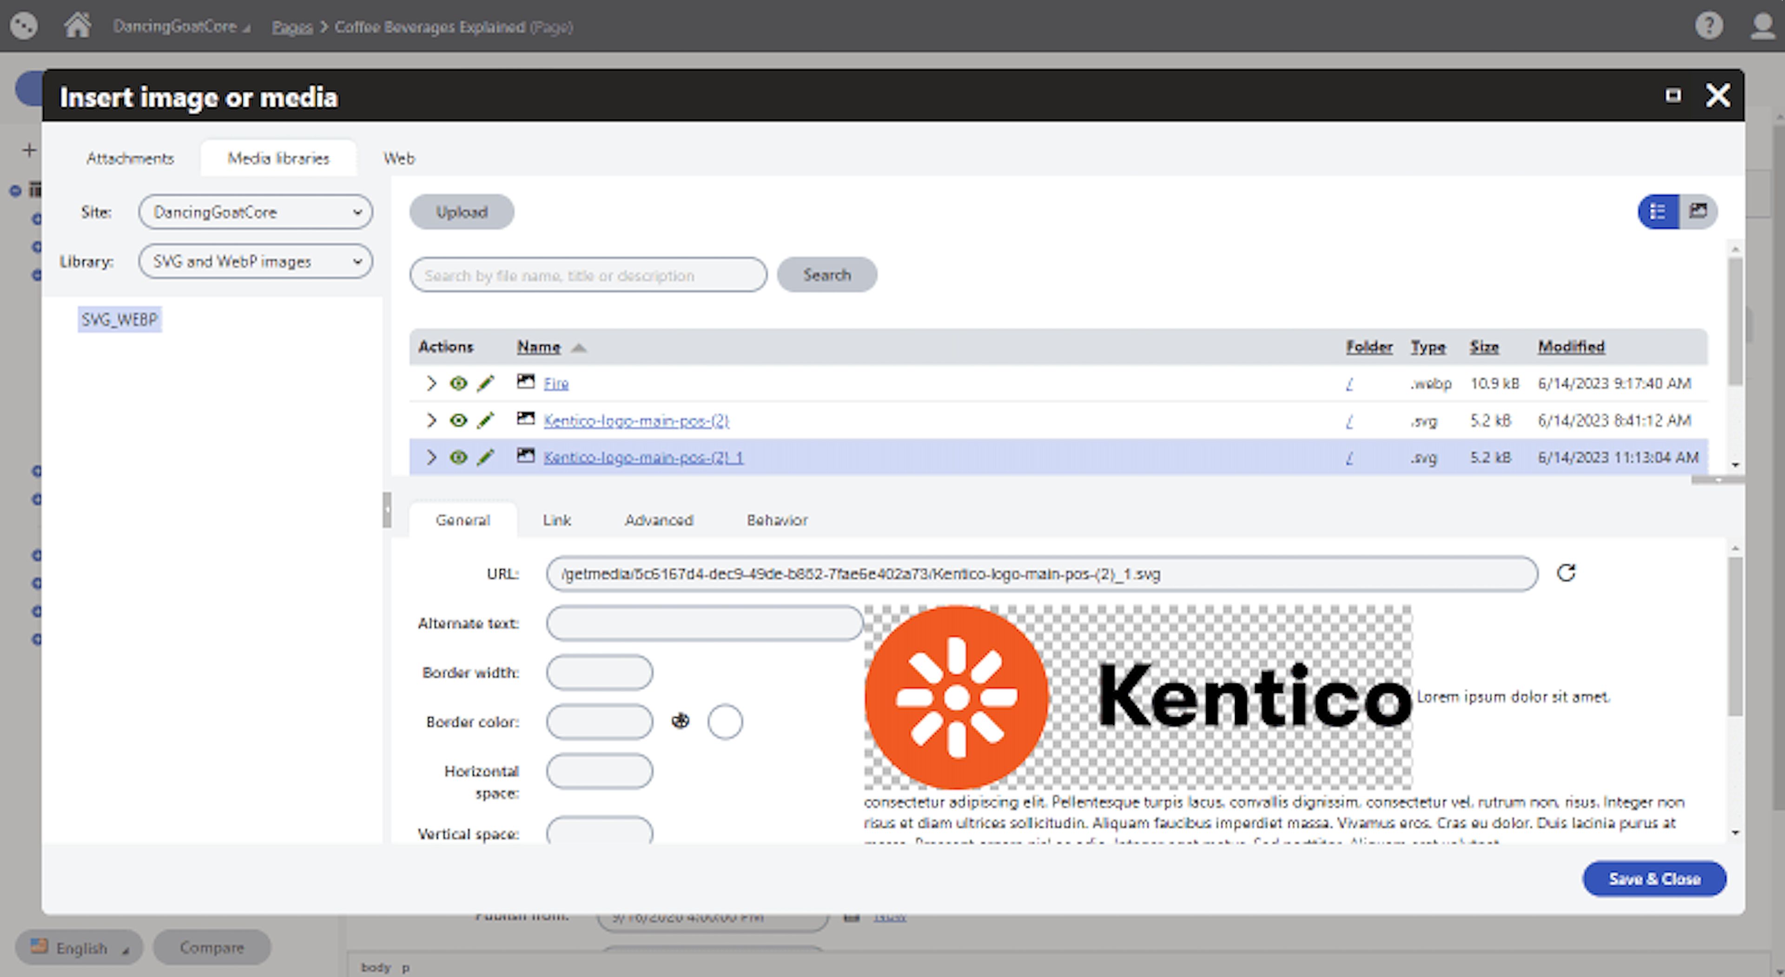Open the Kentico-logo-main-pos-(2)_1 file link

click(x=643, y=457)
